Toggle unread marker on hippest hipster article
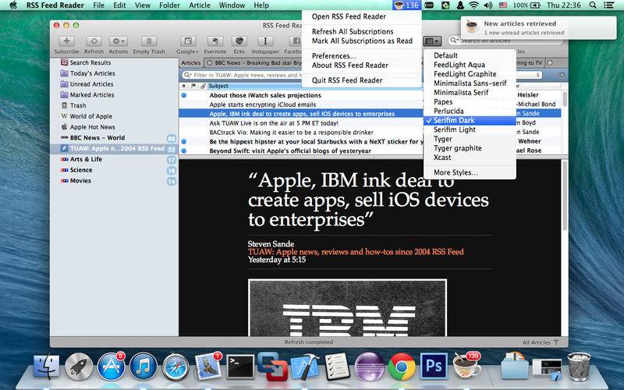Screen dimensions: 624x390 (x=184, y=141)
